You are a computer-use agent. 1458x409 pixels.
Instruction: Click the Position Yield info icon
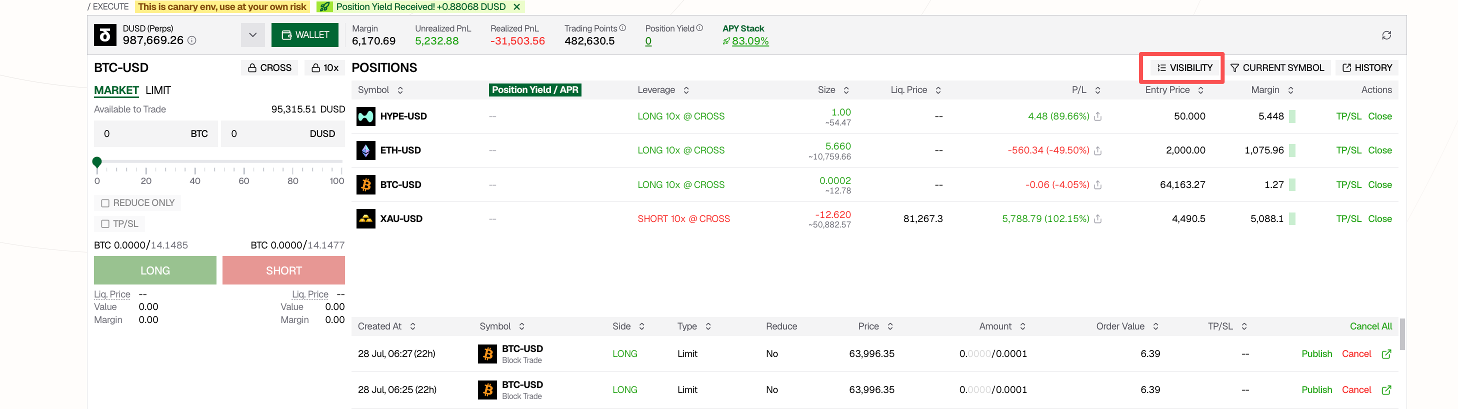coord(699,27)
